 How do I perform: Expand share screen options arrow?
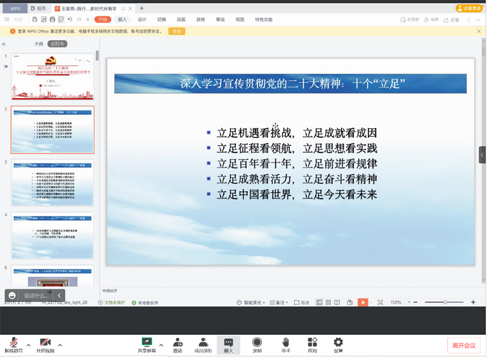coord(161,345)
